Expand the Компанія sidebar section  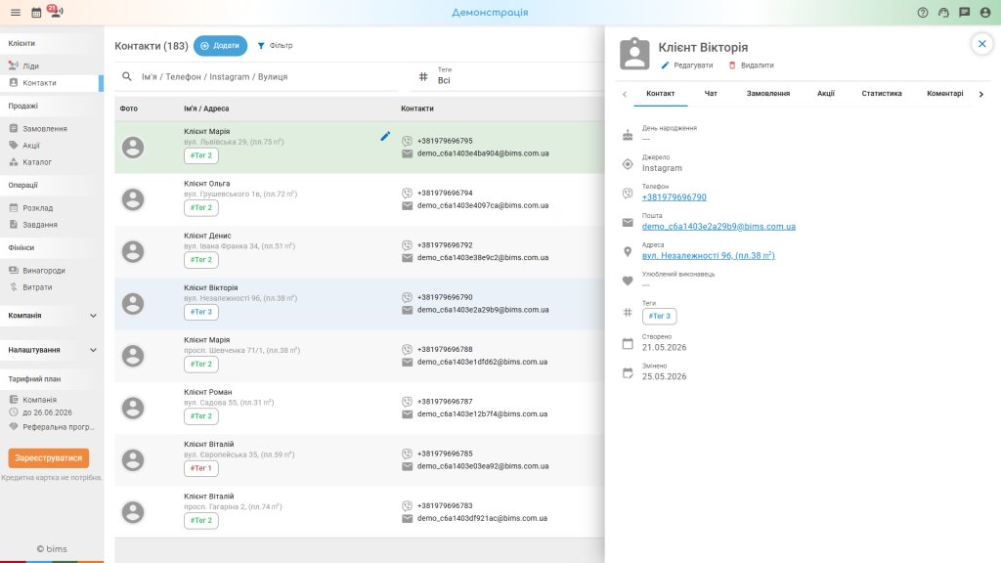point(52,316)
